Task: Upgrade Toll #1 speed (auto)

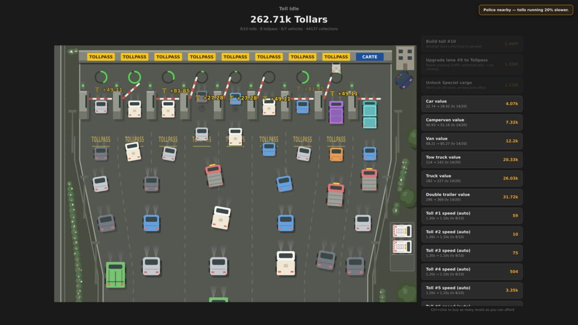Action: (472, 216)
